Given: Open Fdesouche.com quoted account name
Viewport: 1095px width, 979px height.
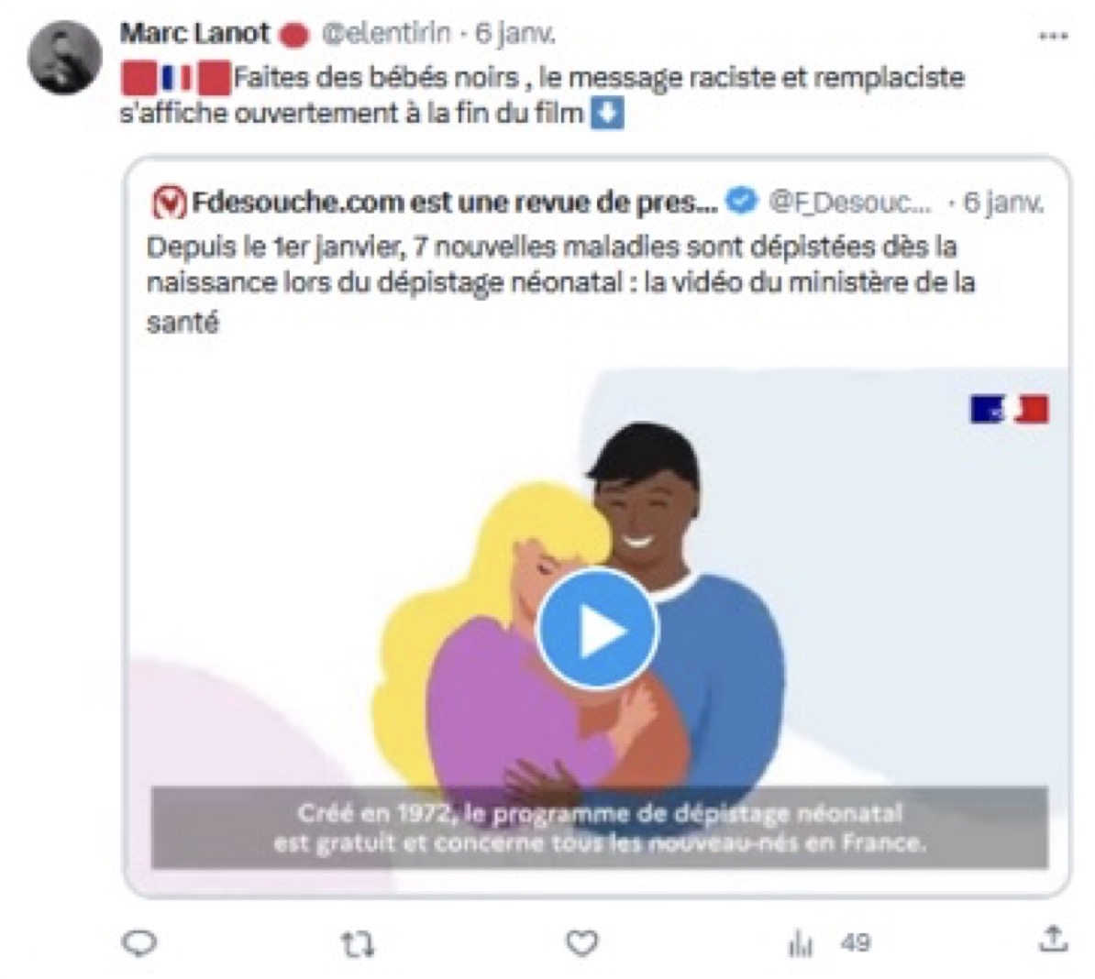Looking at the screenshot, I should click(x=454, y=203).
